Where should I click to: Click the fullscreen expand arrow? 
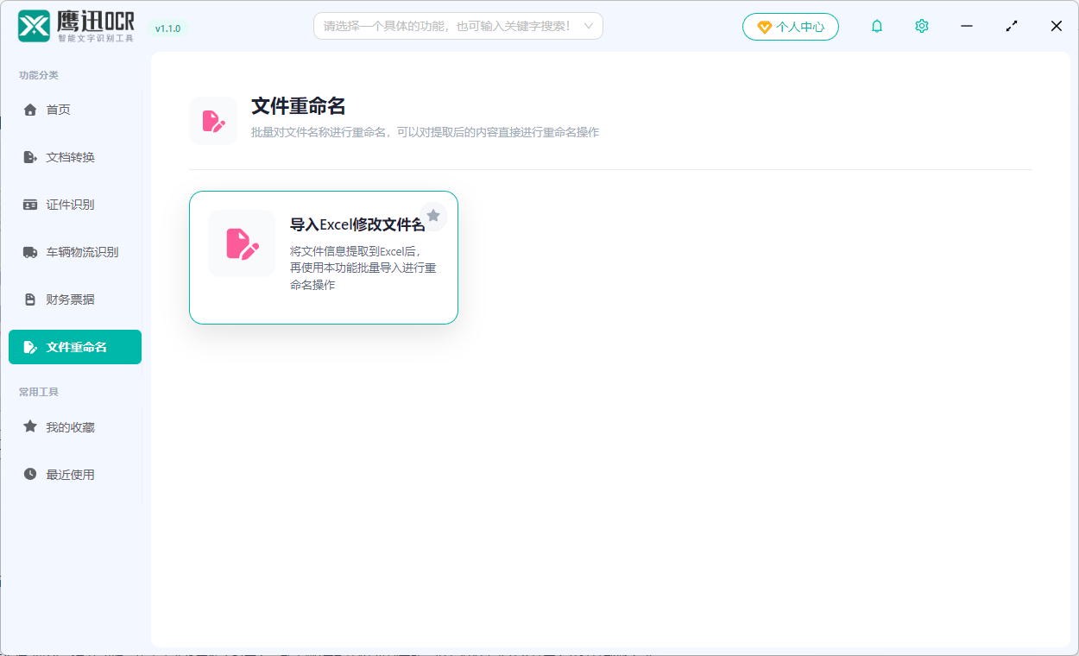click(1011, 26)
